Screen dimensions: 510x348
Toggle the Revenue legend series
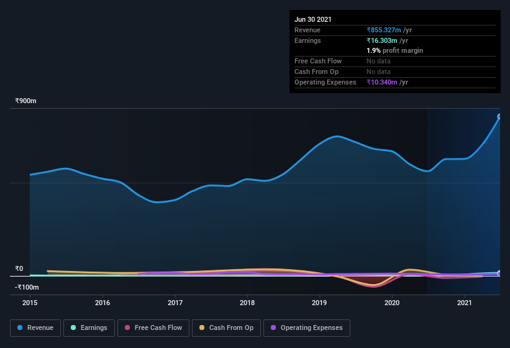point(35,328)
